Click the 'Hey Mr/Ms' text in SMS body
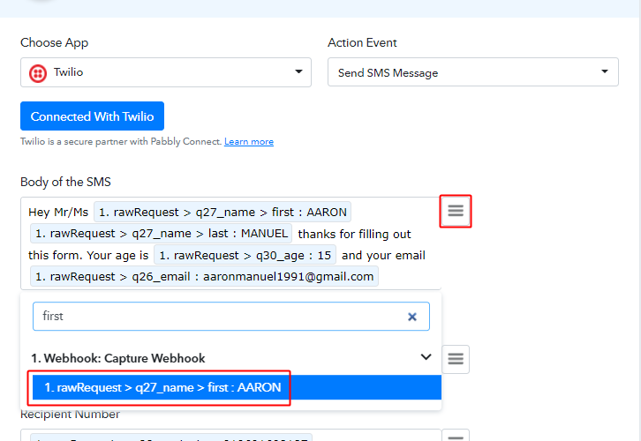Image resolution: width=641 pixels, height=441 pixels. tap(58, 213)
